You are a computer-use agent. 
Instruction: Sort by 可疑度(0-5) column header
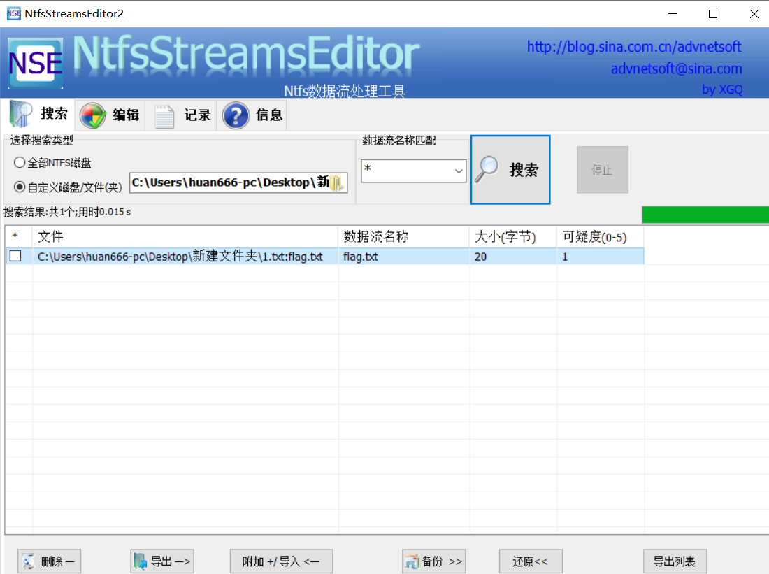(x=601, y=236)
